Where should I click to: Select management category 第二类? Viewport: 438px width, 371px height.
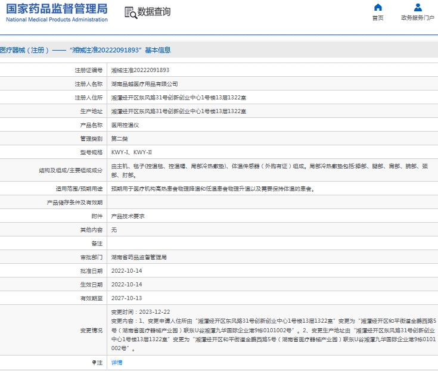[x=120, y=139]
